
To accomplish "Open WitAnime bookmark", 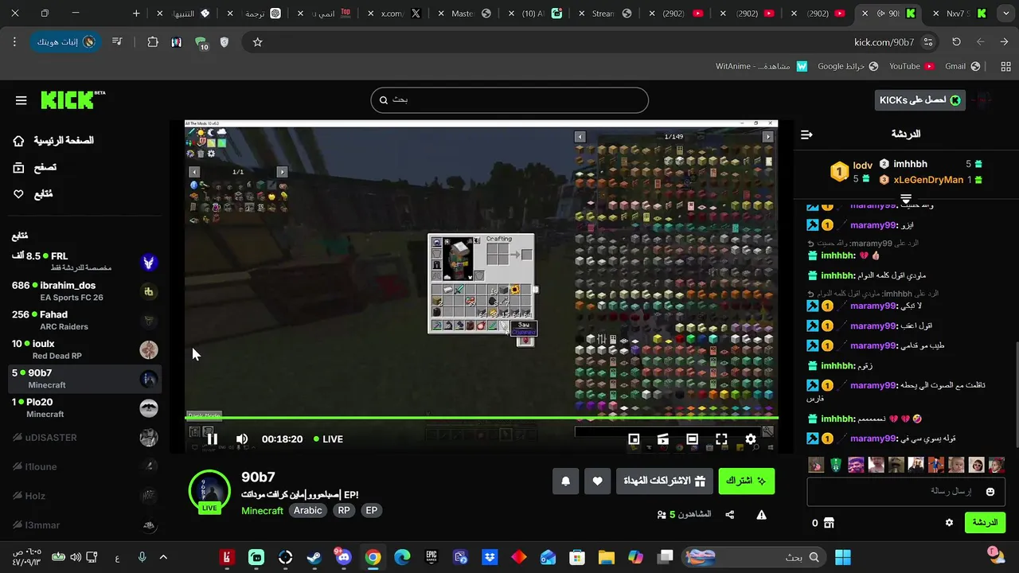I will pyautogui.click(x=761, y=66).
